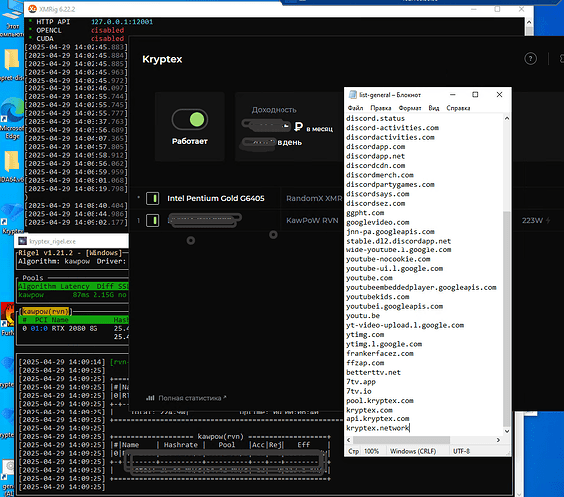Open Справка menu in Notepad

click(458, 108)
